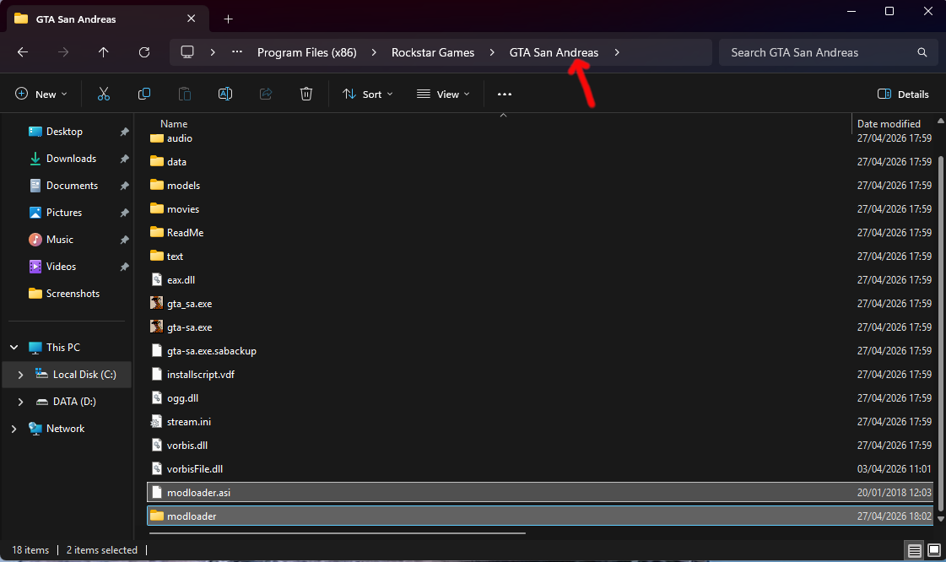Show hidden path segments with the ellipsis
Image resolution: width=946 pixels, height=562 pixels.
pos(237,52)
